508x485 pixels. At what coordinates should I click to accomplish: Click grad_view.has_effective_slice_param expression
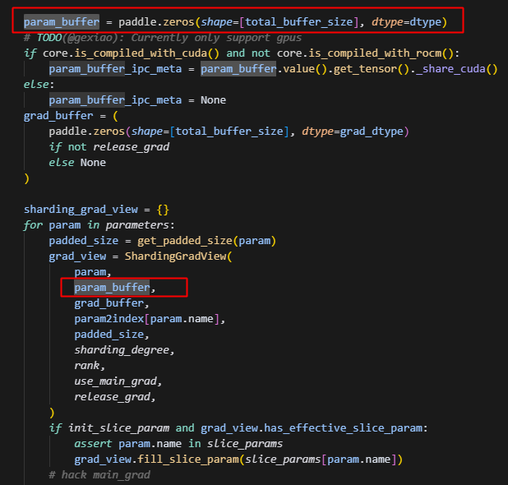pos(312,428)
